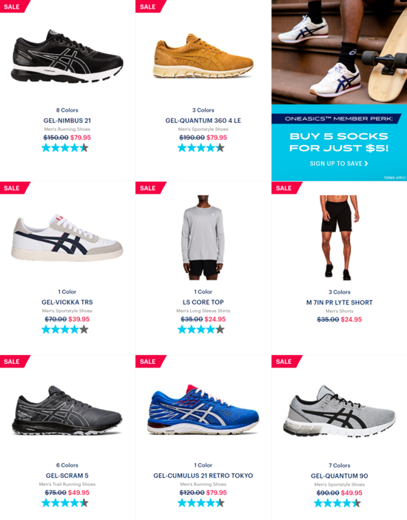This screenshot has height=520, width=407.
Task: View the GEL-SCRAM 5 product image
Action: tap(67, 411)
